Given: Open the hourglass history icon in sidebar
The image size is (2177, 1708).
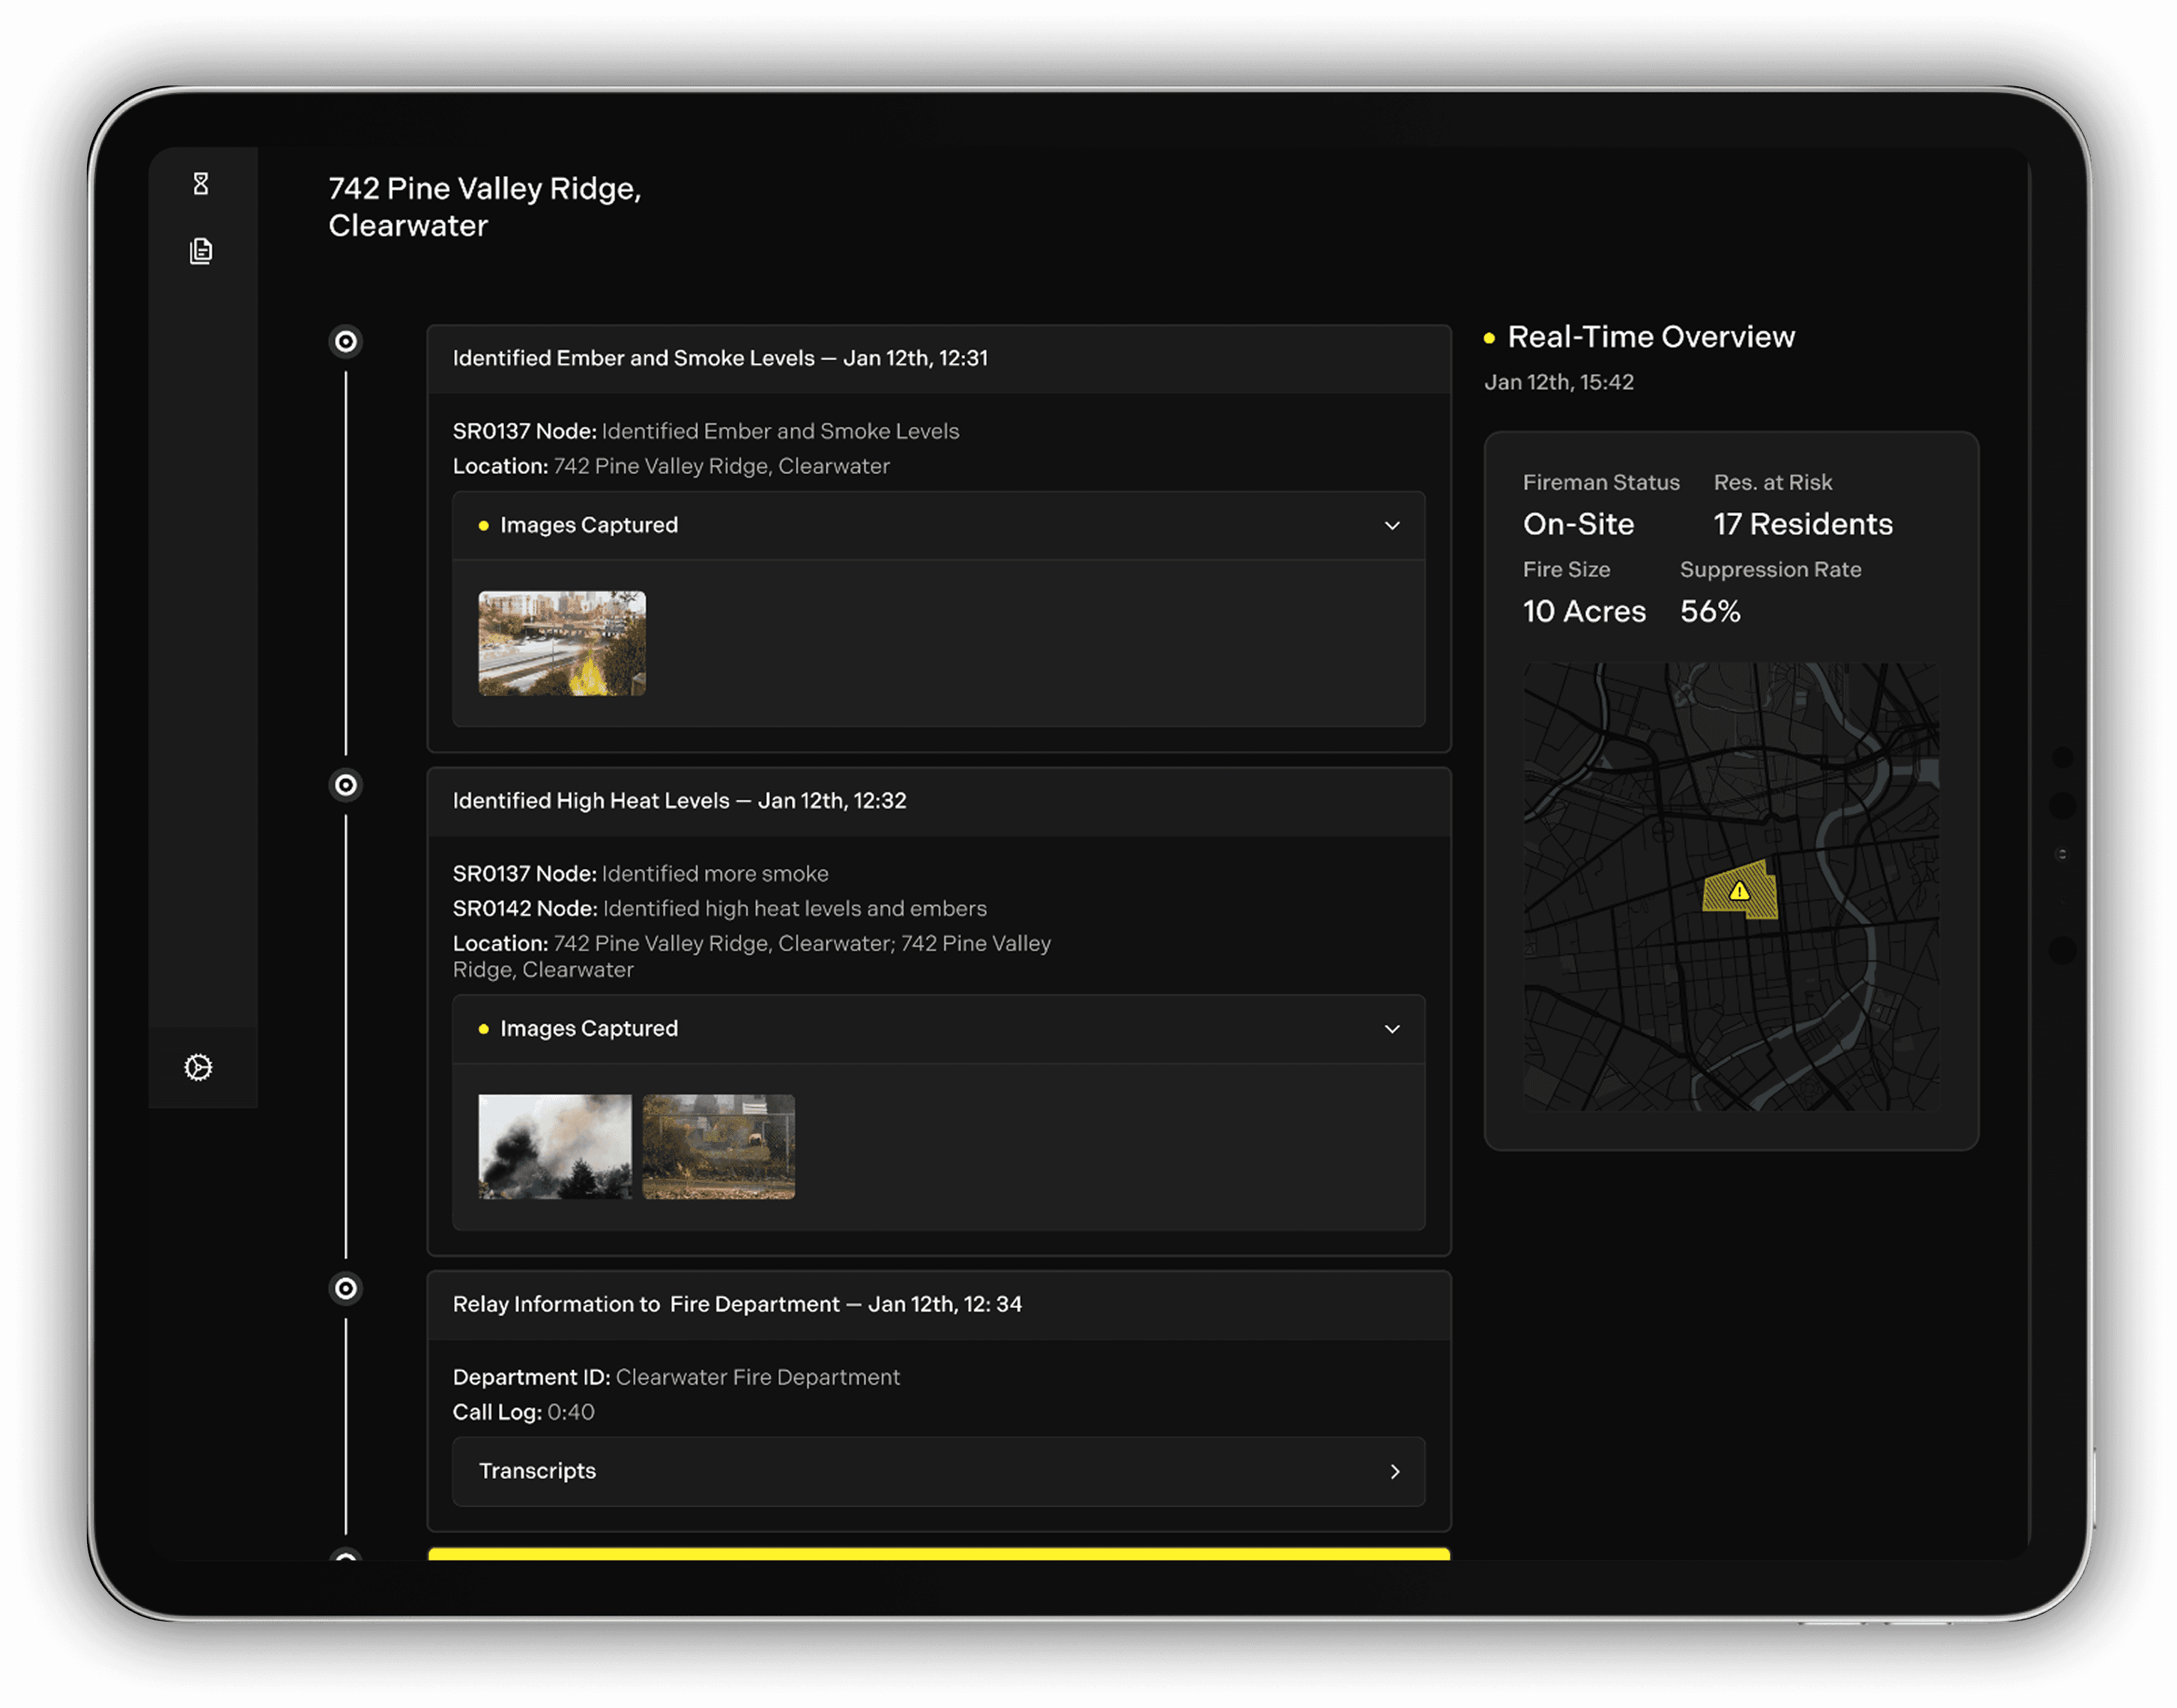Looking at the screenshot, I should tap(201, 184).
